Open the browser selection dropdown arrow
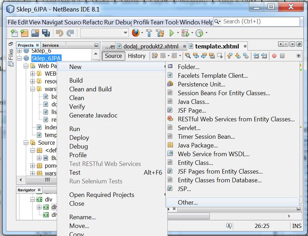This screenshot has width=308, height=236. 142,33
